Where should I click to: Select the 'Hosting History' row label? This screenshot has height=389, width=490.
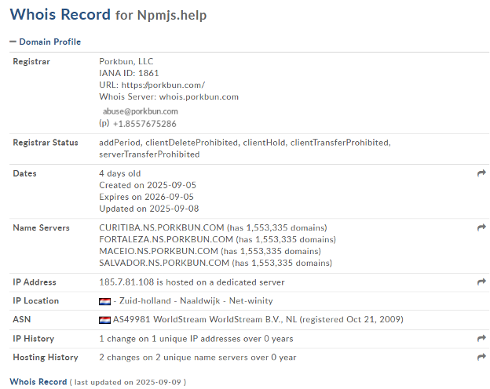[x=46, y=358]
